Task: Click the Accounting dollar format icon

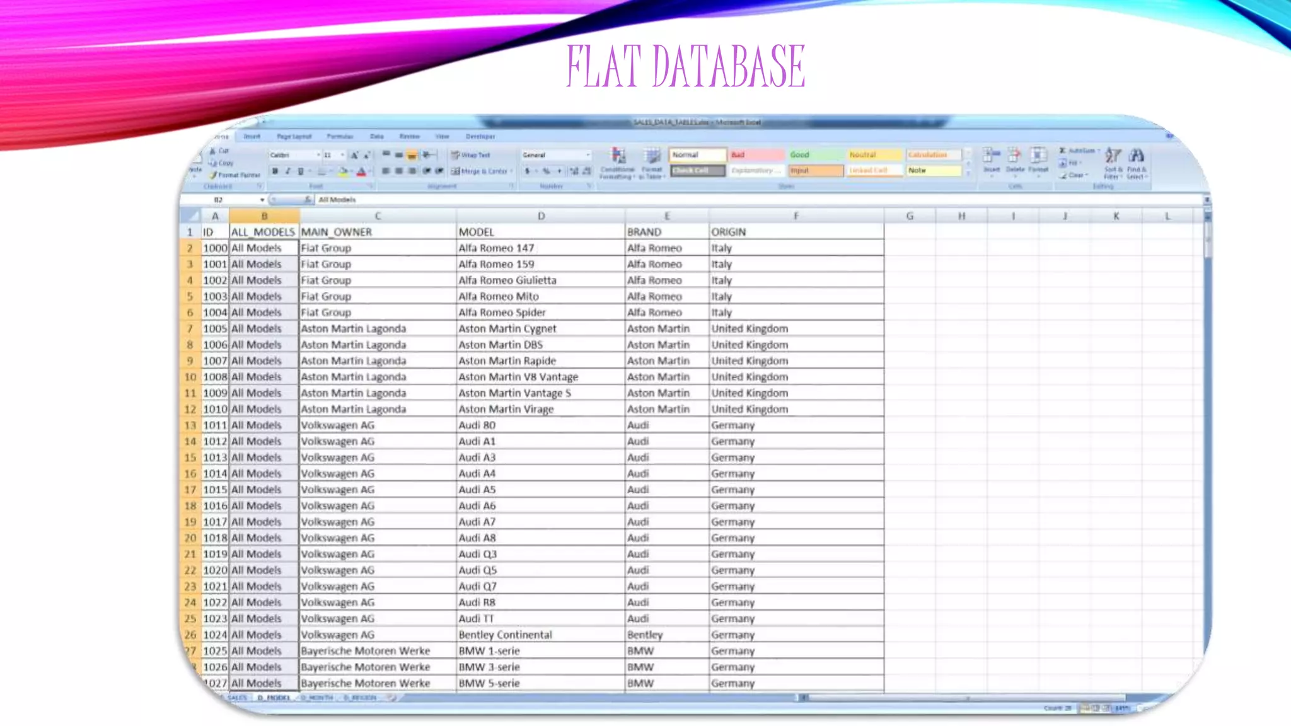Action: point(528,171)
